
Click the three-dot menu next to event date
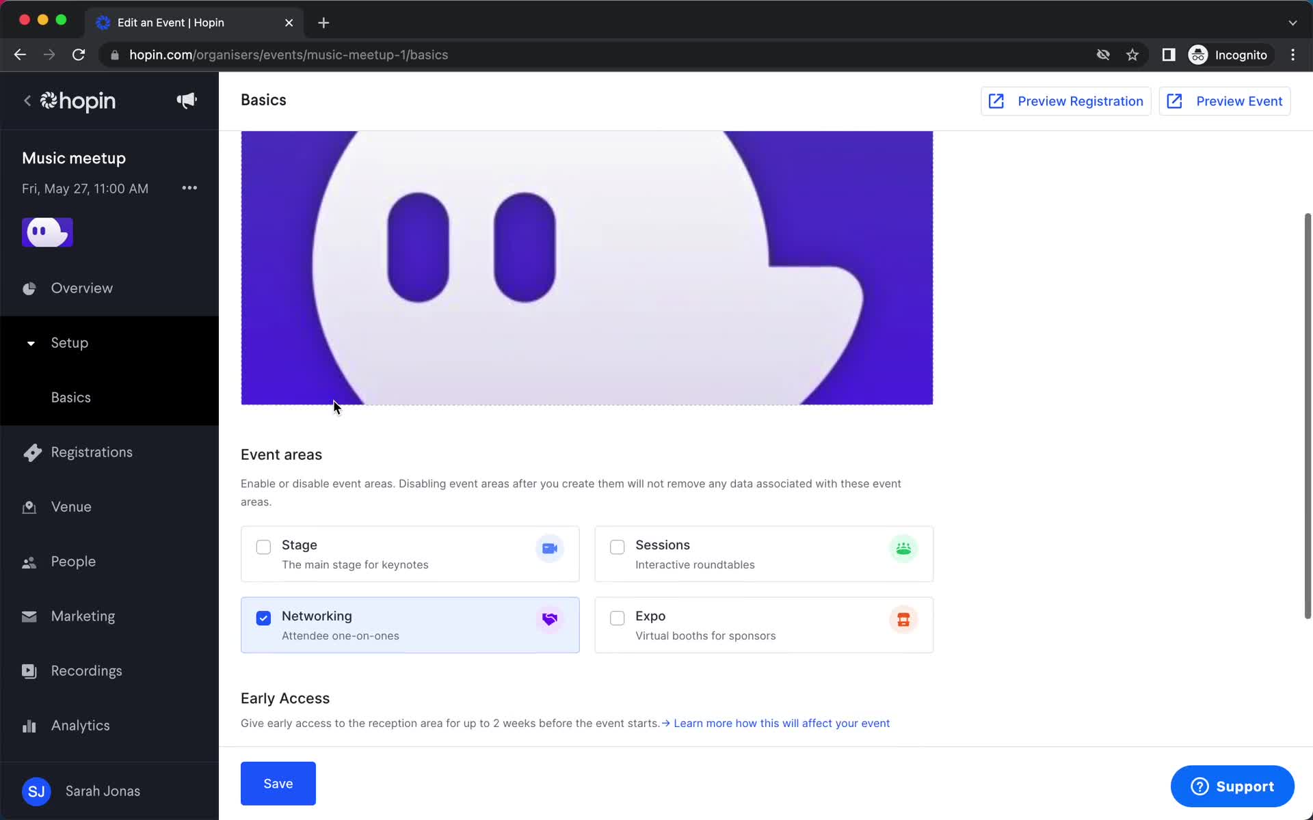point(188,188)
